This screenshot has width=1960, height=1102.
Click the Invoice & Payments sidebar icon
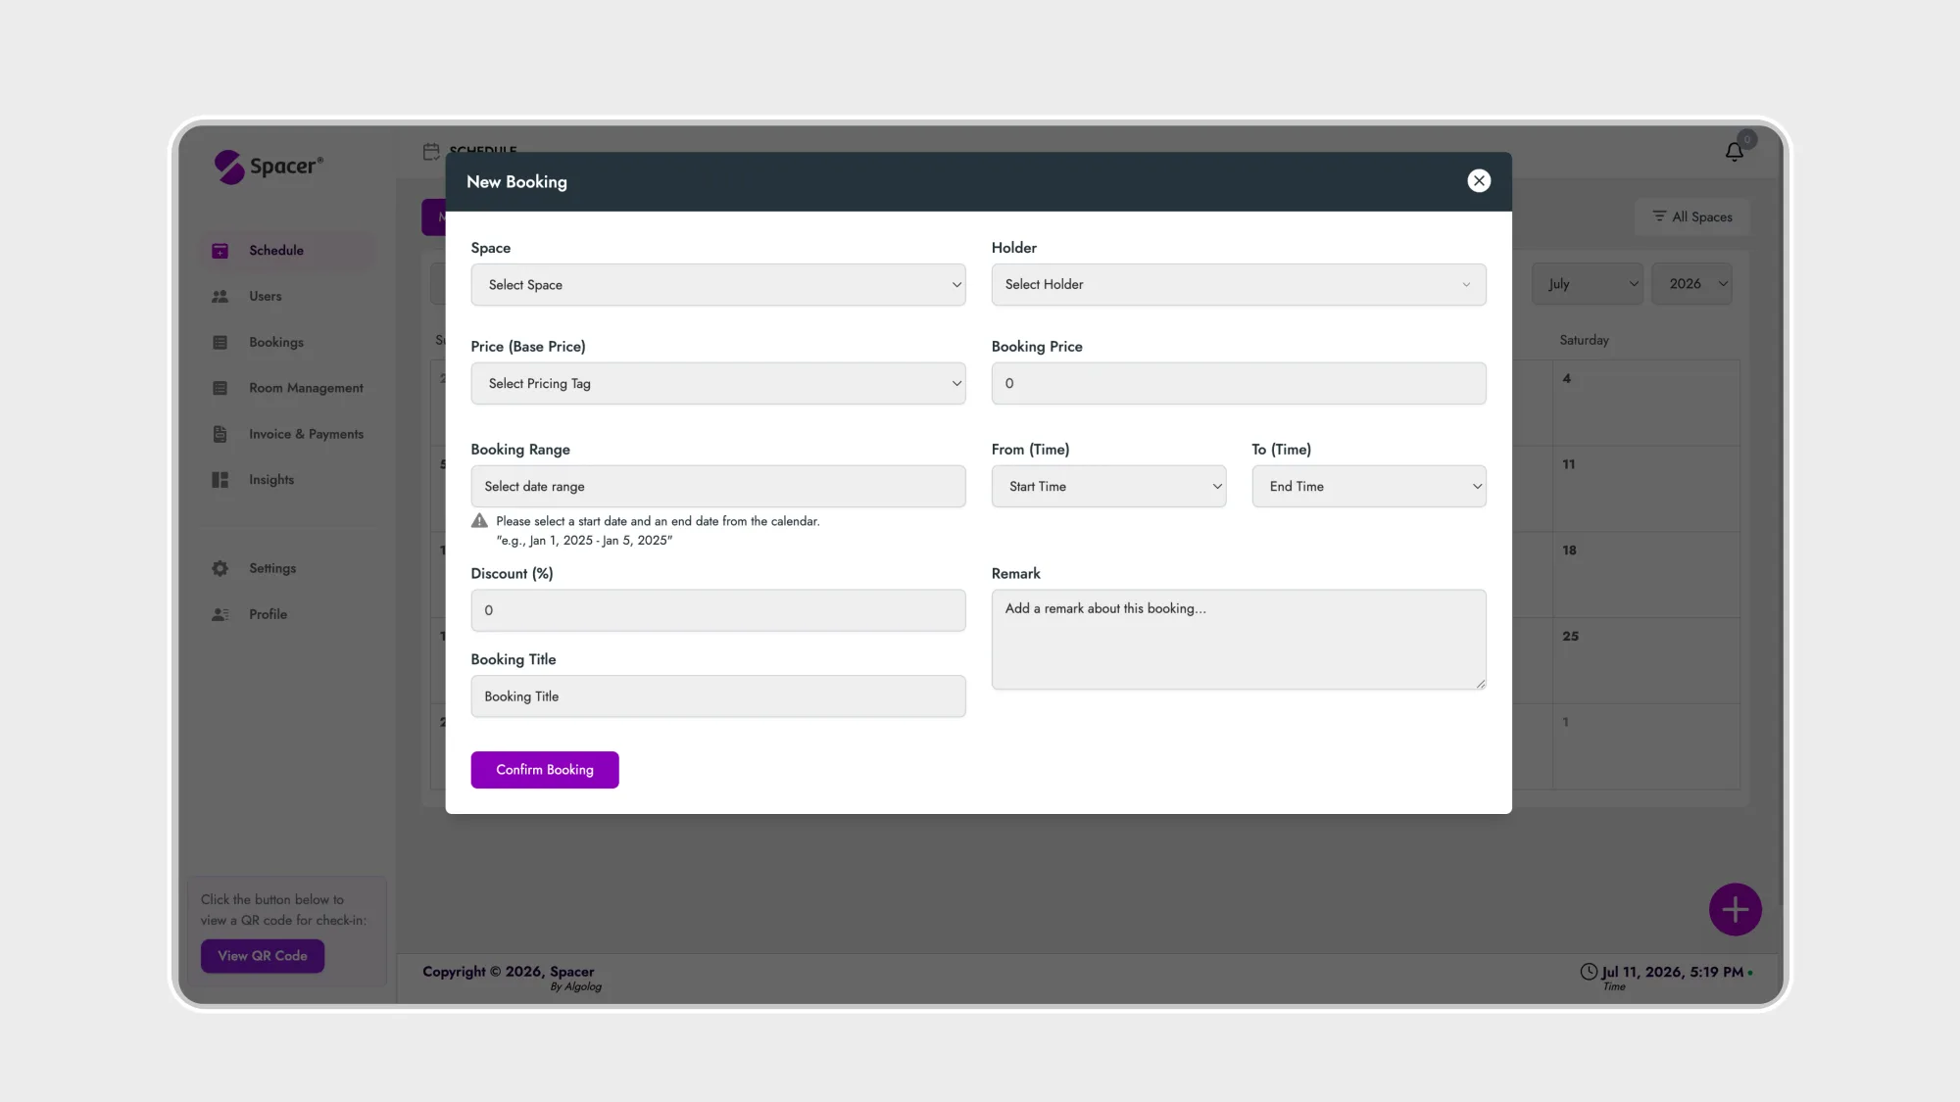(220, 434)
